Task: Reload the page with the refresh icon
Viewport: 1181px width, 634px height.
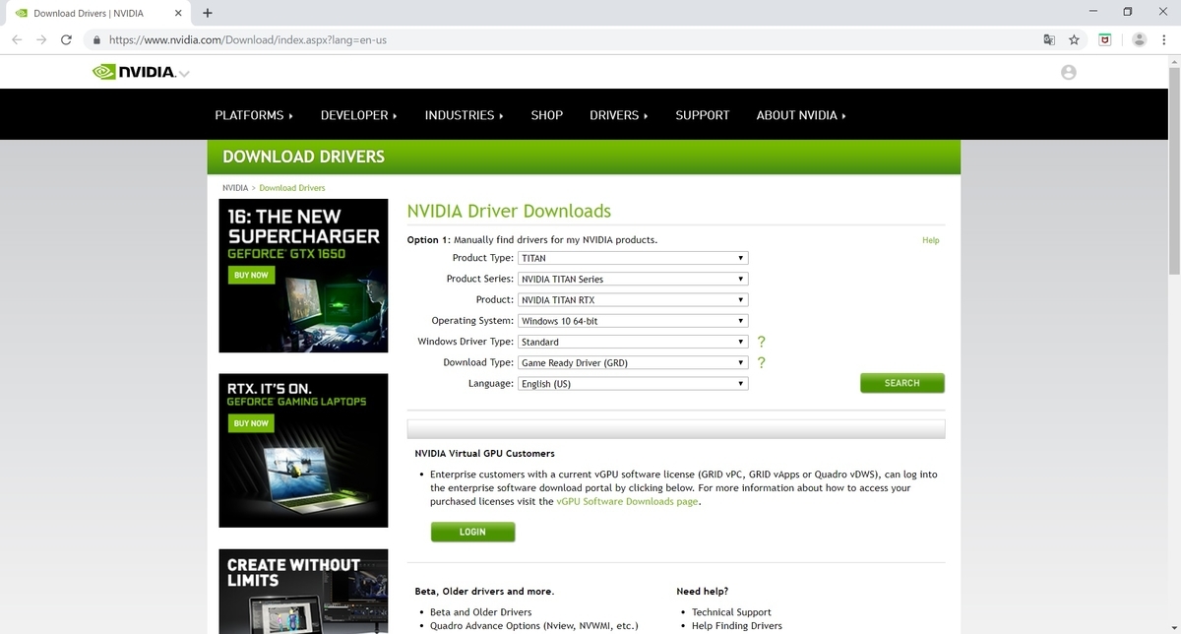Action: [x=66, y=39]
